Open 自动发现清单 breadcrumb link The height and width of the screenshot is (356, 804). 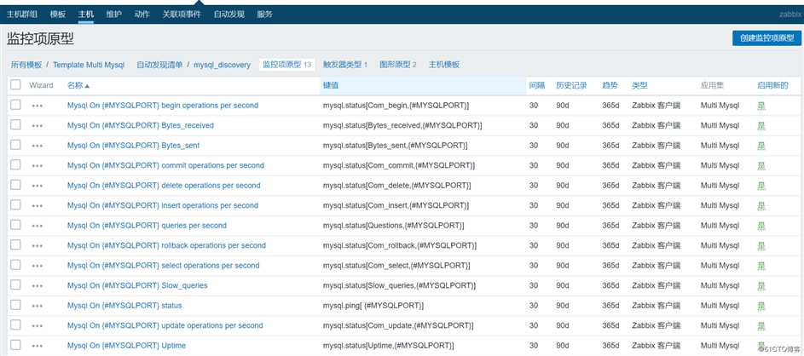click(x=159, y=65)
